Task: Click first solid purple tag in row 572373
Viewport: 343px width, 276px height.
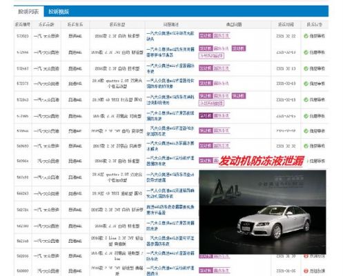Action: (206, 83)
